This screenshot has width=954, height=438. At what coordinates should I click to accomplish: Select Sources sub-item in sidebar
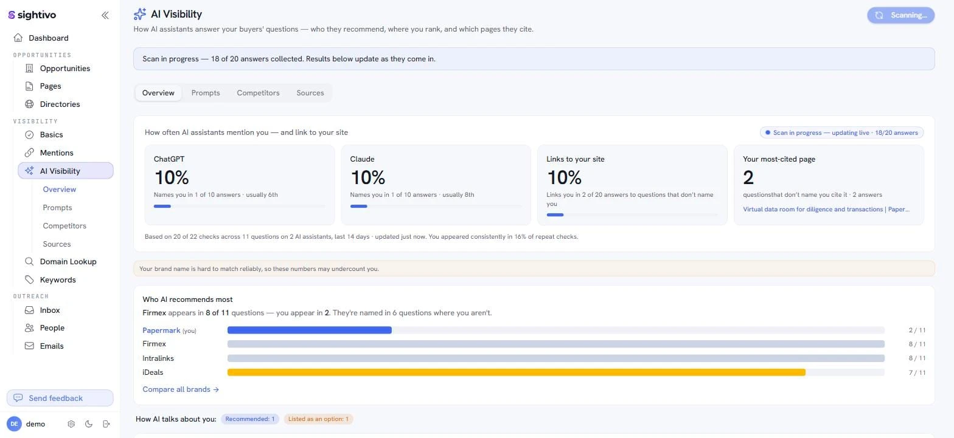point(57,244)
